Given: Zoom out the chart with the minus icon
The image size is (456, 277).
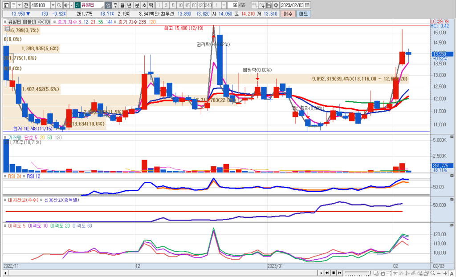Looking at the screenshot, I should coord(439,273).
